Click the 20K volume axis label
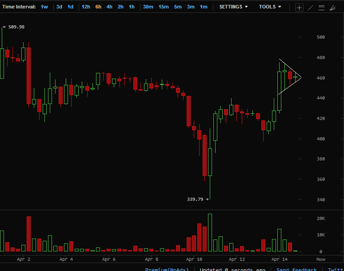This screenshot has width=344, height=271. point(321,219)
